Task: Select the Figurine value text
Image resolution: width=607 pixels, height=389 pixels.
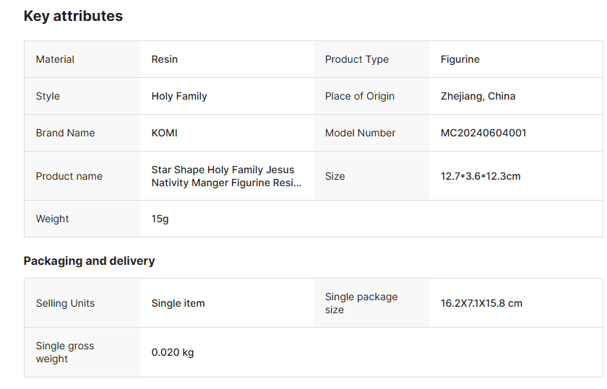Action: tap(460, 59)
